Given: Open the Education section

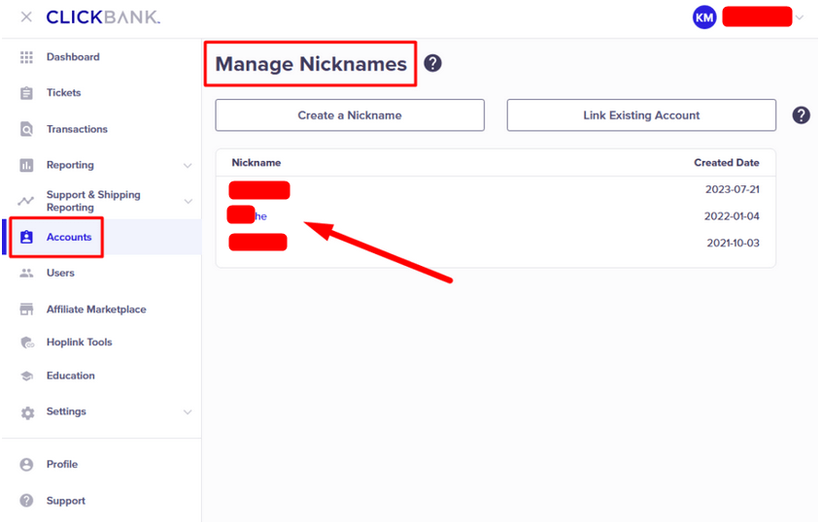Looking at the screenshot, I should 71,376.
